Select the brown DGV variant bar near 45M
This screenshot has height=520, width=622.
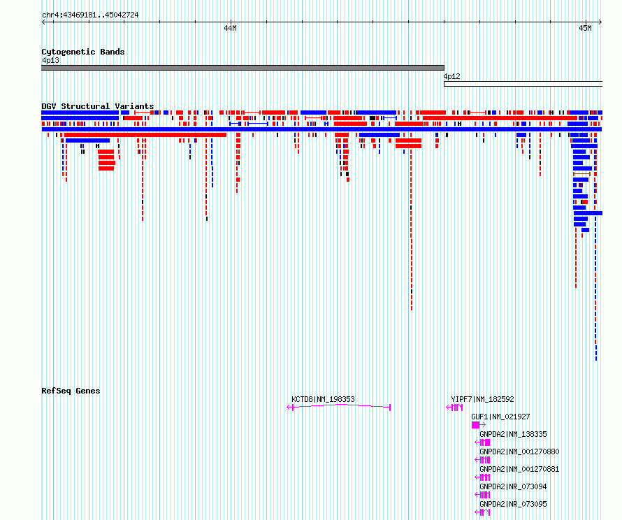pos(582,174)
